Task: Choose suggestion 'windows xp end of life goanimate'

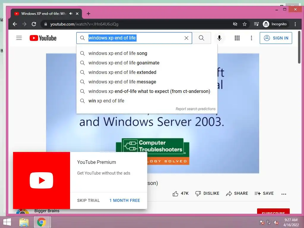Action: pos(147,63)
